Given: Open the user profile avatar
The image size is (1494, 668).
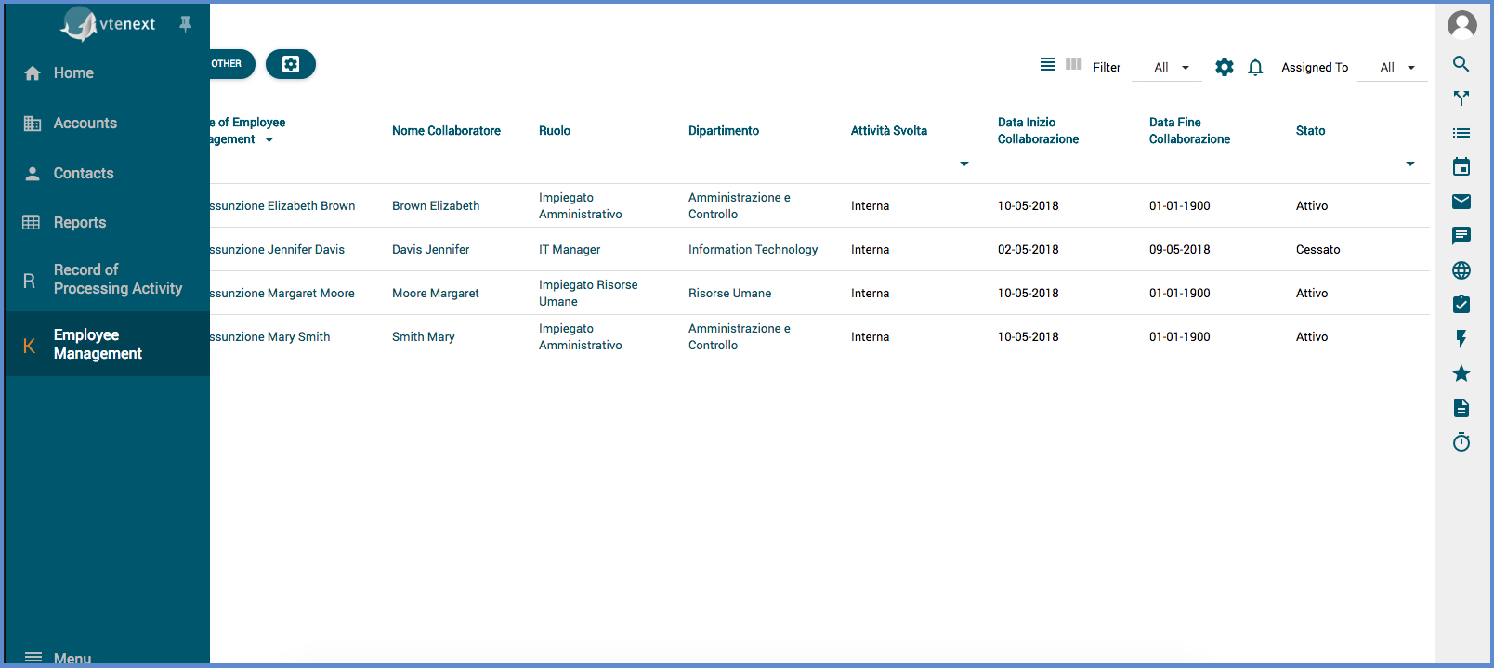Looking at the screenshot, I should click(1462, 25).
